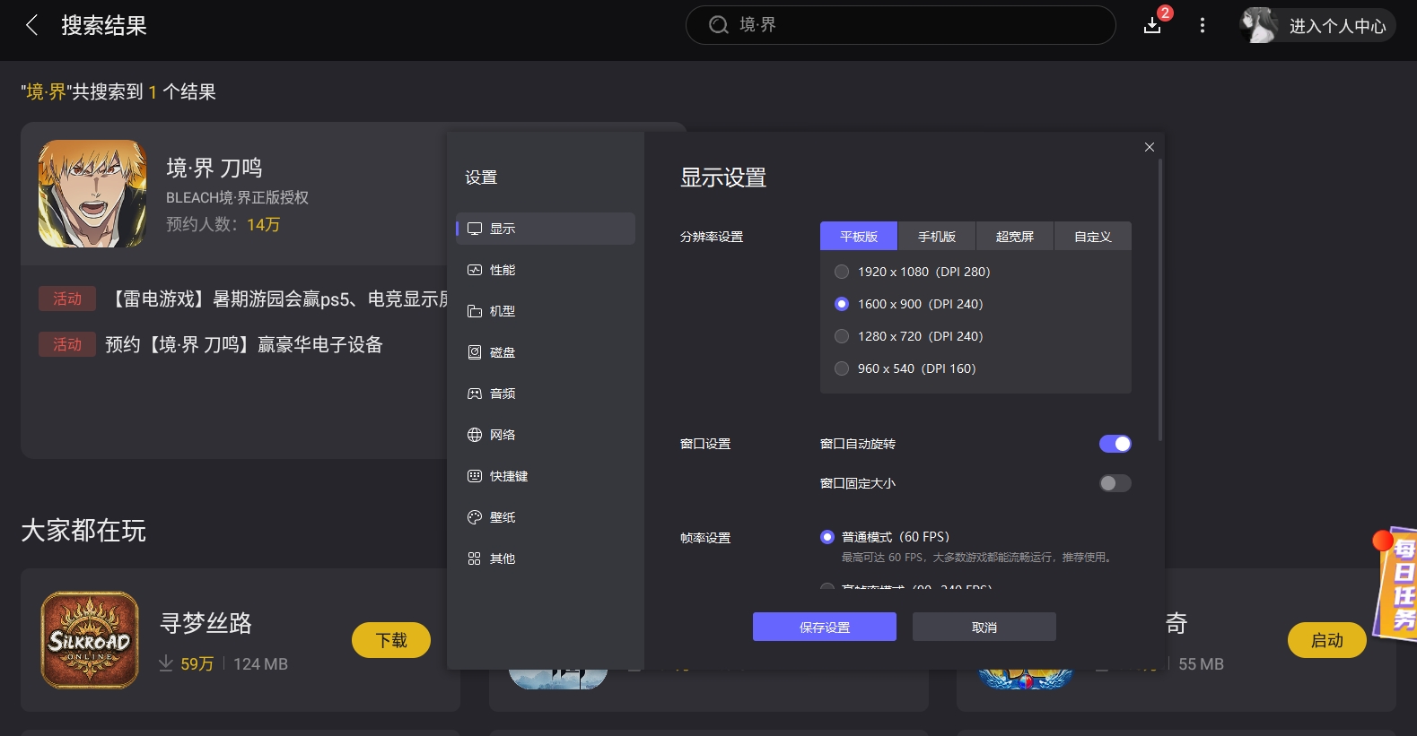Click the 取消 cancel button
The image size is (1417, 736).
984,627
